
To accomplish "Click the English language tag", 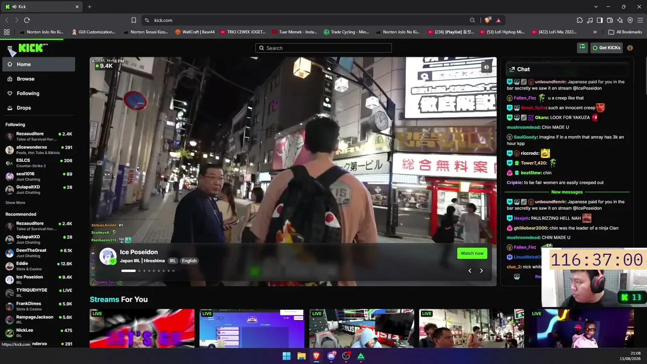I will [189, 261].
